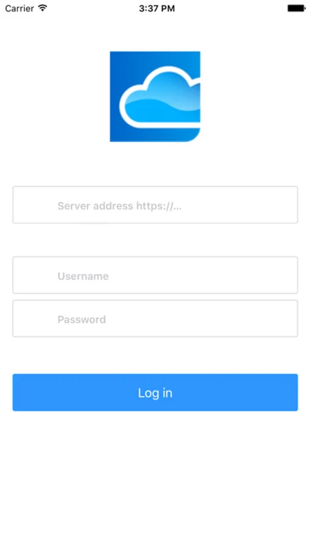310x551 pixels.
Task: Click empty left padding of Server address field
Action: coord(35,205)
